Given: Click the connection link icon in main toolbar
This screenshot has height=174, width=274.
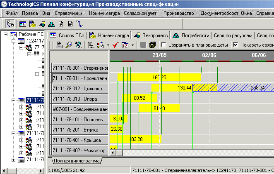Looking at the screenshot, I should click(80, 24).
